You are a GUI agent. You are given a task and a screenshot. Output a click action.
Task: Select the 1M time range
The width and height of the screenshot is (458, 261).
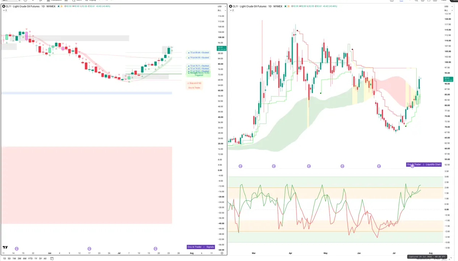click(14, 259)
